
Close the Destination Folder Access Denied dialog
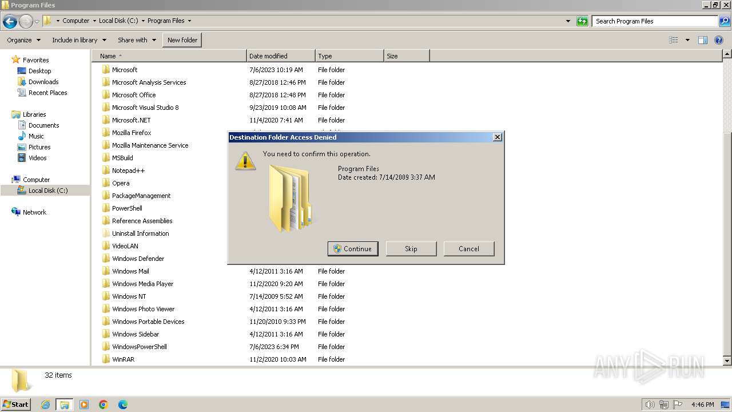pyautogui.click(x=498, y=137)
